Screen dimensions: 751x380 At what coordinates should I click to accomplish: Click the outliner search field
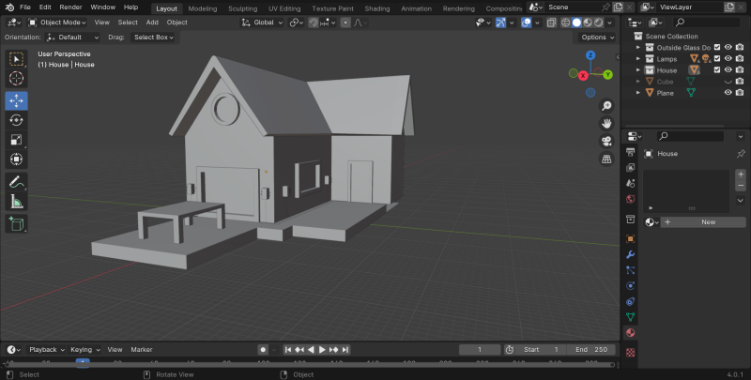pyautogui.click(x=707, y=22)
